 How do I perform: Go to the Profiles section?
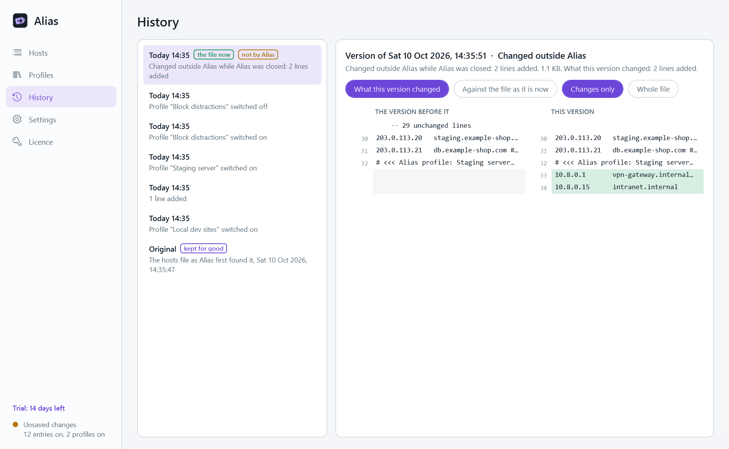[x=61, y=75]
